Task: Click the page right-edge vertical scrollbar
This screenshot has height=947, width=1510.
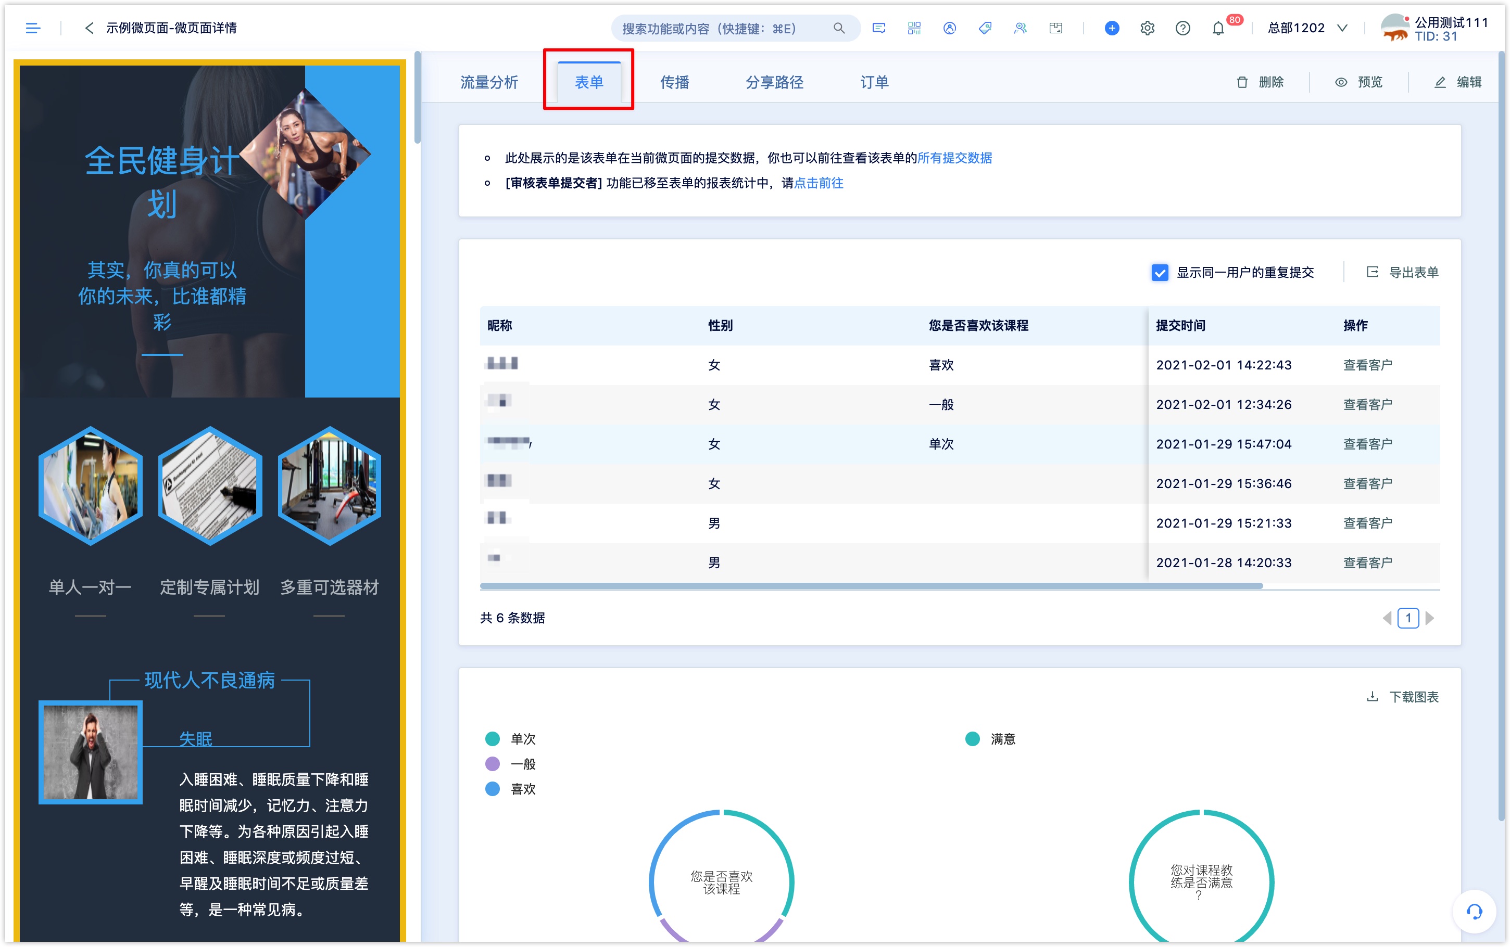Action: coord(1501,436)
